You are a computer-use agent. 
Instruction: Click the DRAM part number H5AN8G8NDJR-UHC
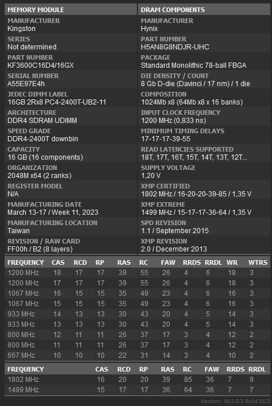coord(175,47)
